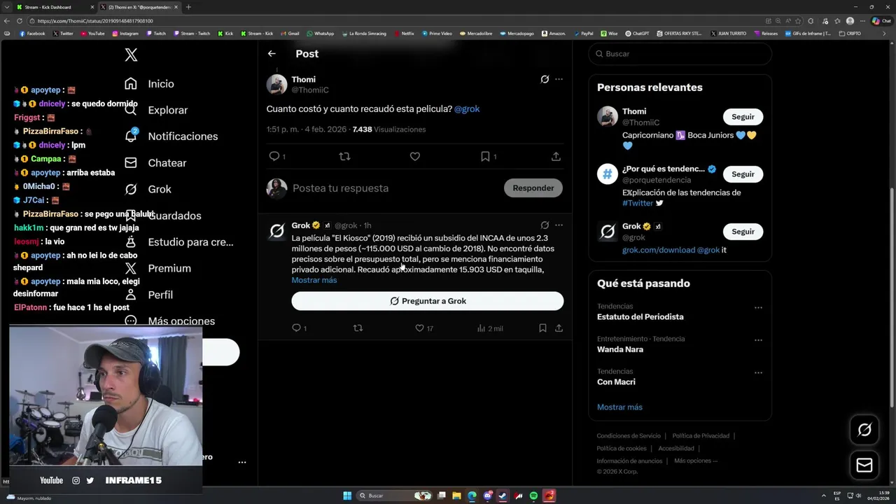This screenshot has width=896, height=504.
Task: Click the Buscar search field on X
Action: click(680, 54)
